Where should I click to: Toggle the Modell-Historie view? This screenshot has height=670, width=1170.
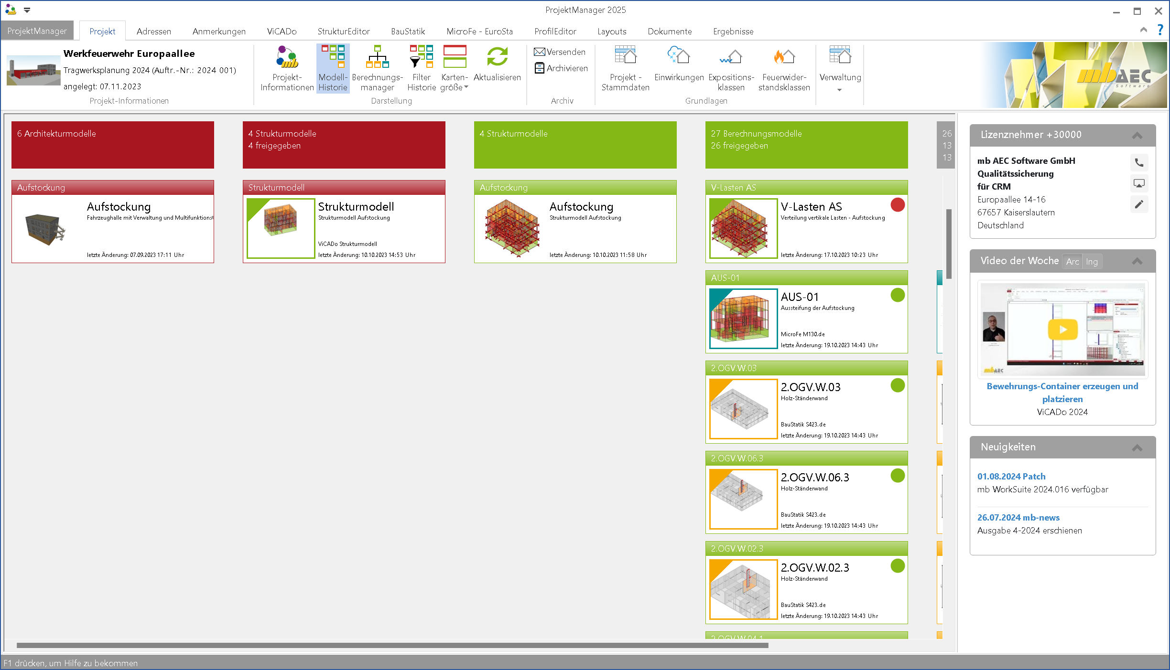pos(333,68)
